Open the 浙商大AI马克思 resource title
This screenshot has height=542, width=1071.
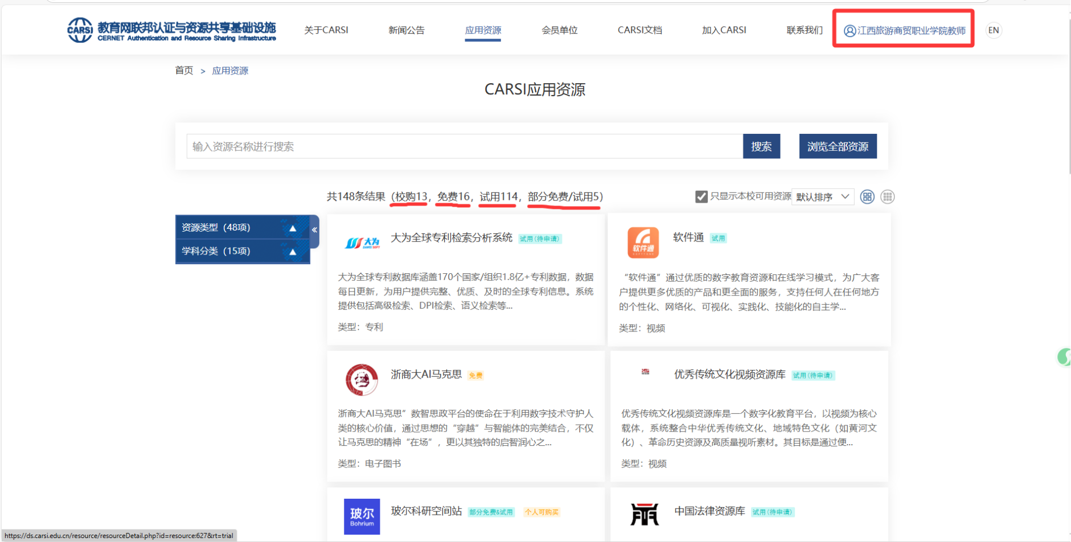[x=426, y=374]
